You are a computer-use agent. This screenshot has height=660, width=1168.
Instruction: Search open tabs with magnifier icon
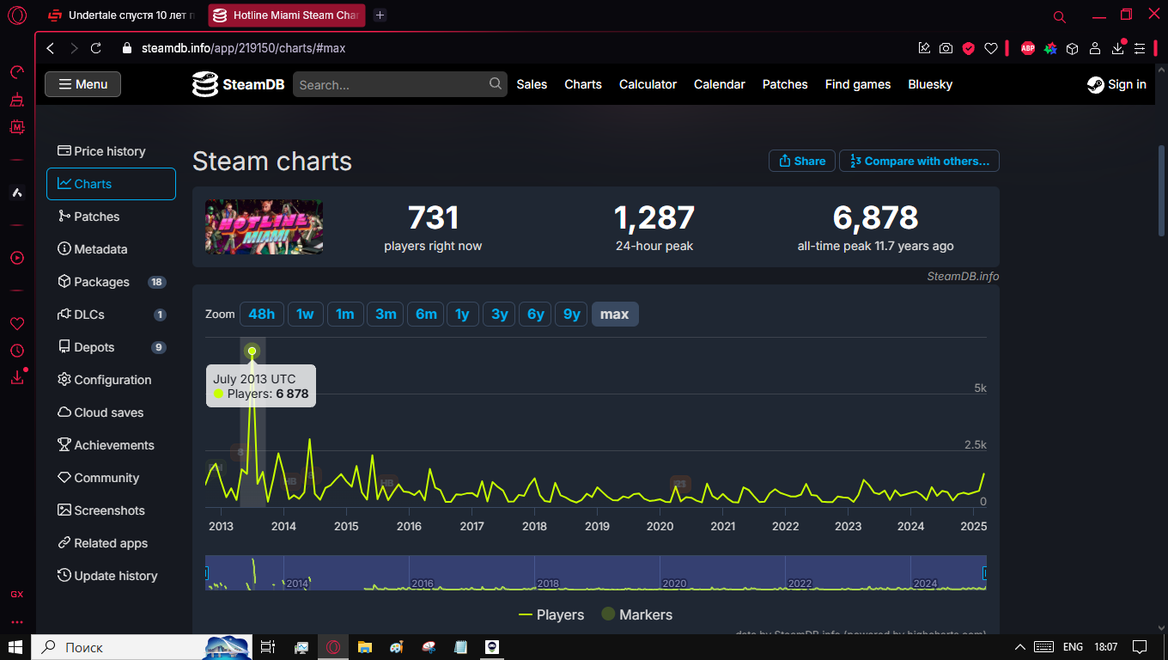point(1060,16)
